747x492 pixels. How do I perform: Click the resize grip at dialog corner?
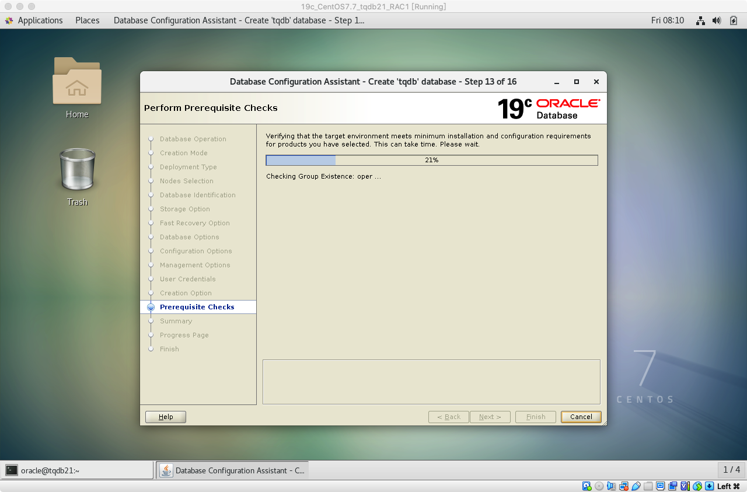coord(603,422)
